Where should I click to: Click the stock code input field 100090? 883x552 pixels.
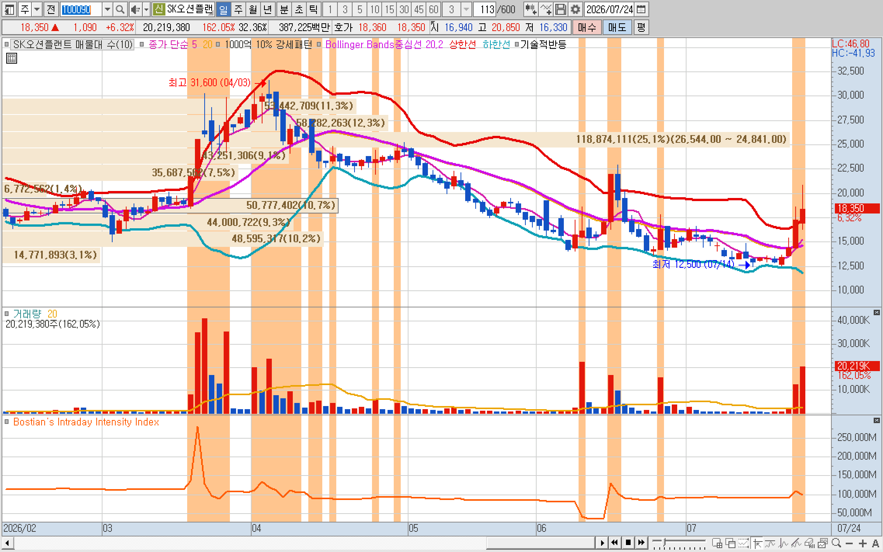(x=81, y=9)
